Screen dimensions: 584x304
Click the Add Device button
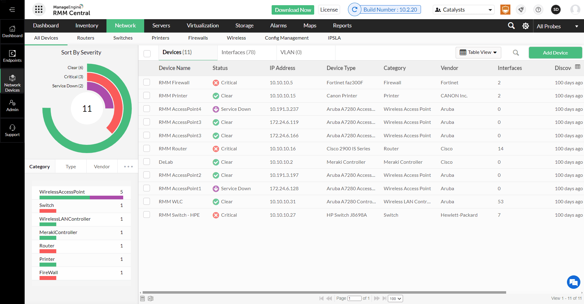pyautogui.click(x=555, y=53)
